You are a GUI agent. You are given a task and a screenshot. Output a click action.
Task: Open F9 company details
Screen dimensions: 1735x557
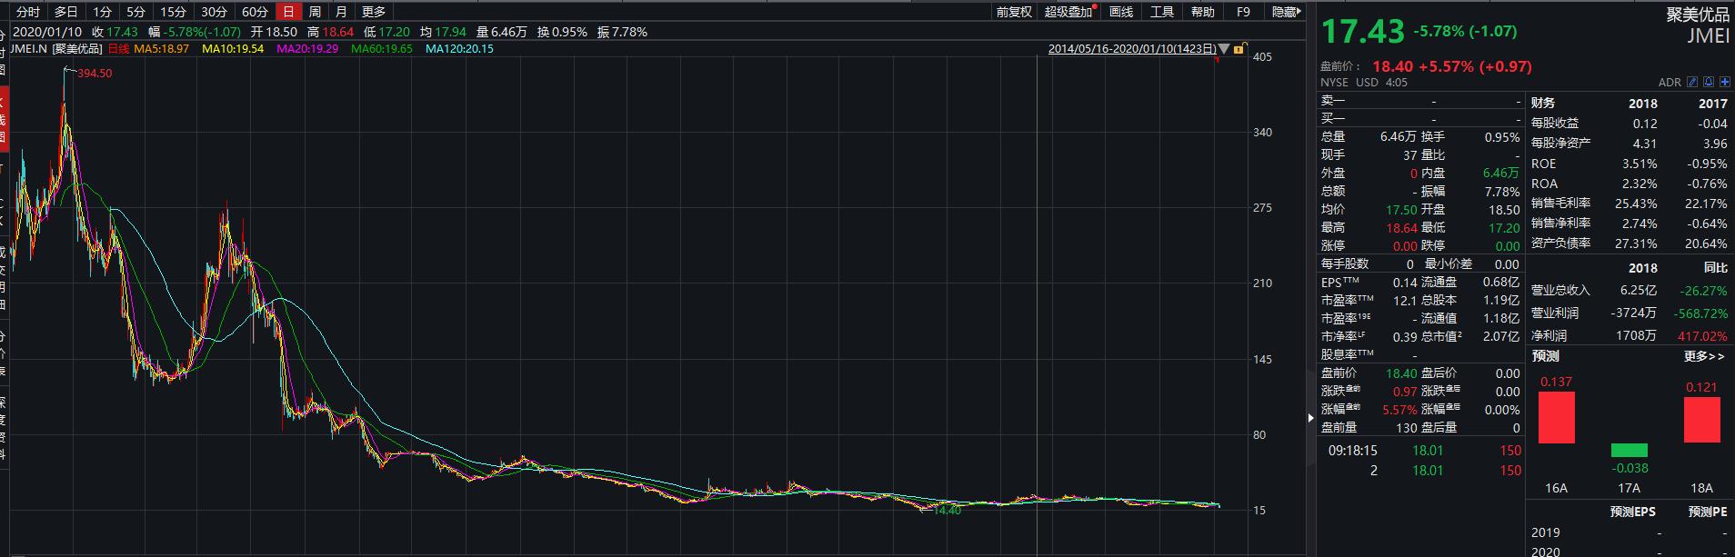point(1243,12)
